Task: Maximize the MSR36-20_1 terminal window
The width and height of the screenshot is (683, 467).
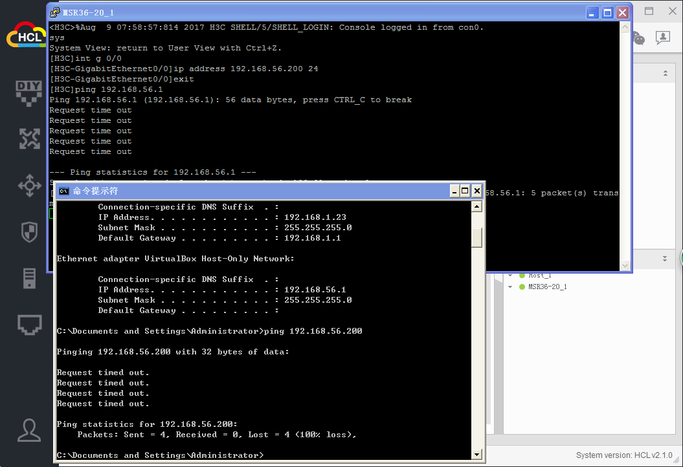Action: (607, 13)
